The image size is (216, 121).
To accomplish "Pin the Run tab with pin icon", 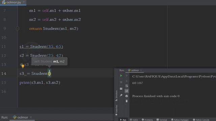I will click(121, 95).
